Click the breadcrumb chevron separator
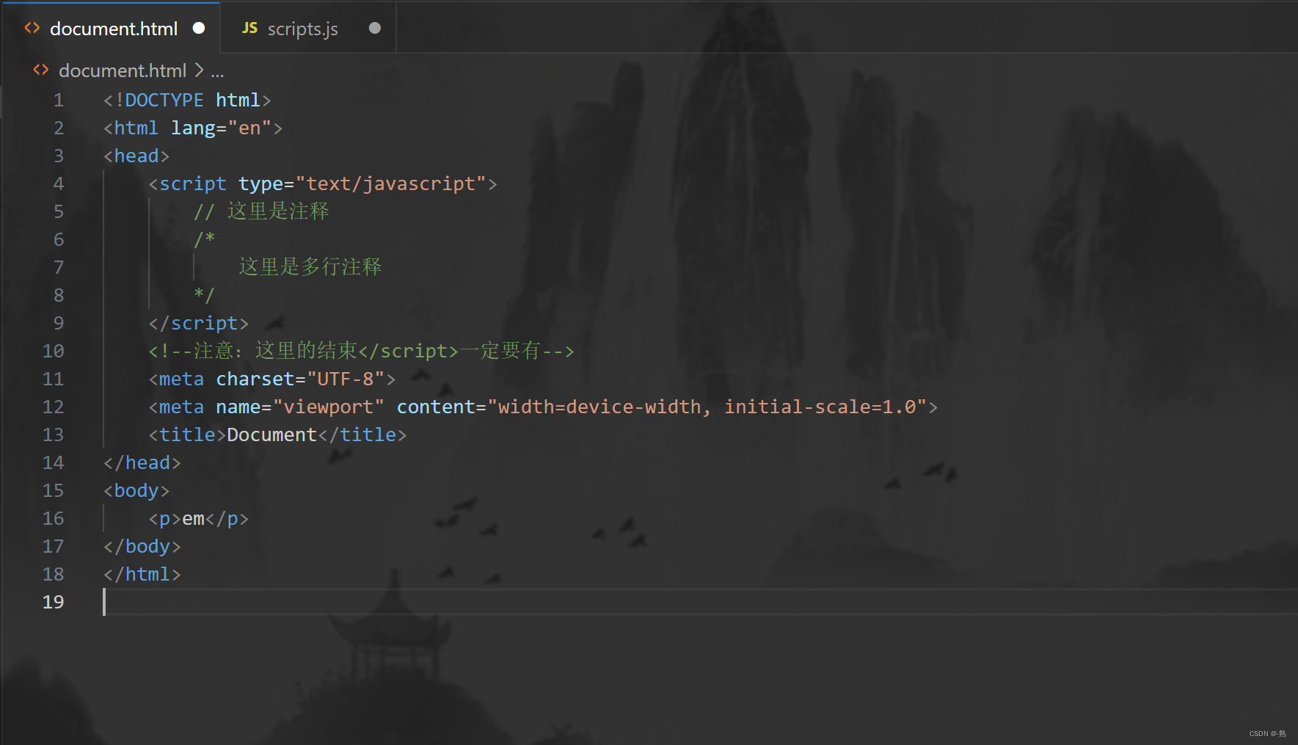The height and width of the screenshot is (745, 1298). (199, 70)
